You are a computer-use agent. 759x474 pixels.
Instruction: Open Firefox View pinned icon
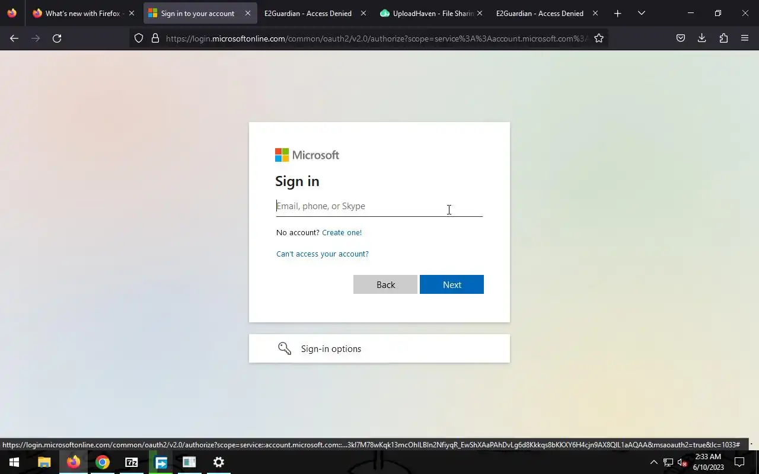point(12,13)
